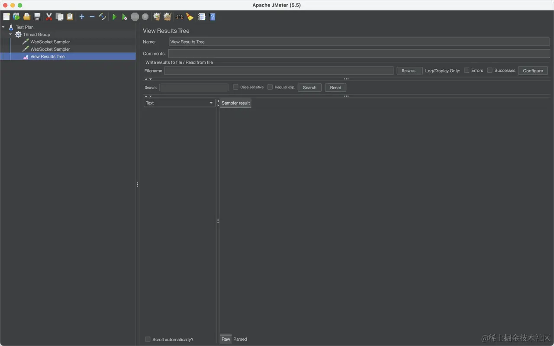Screen dimensions: 554x346
Task: Toggle the Successes checkbox
Action: click(x=490, y=70)
